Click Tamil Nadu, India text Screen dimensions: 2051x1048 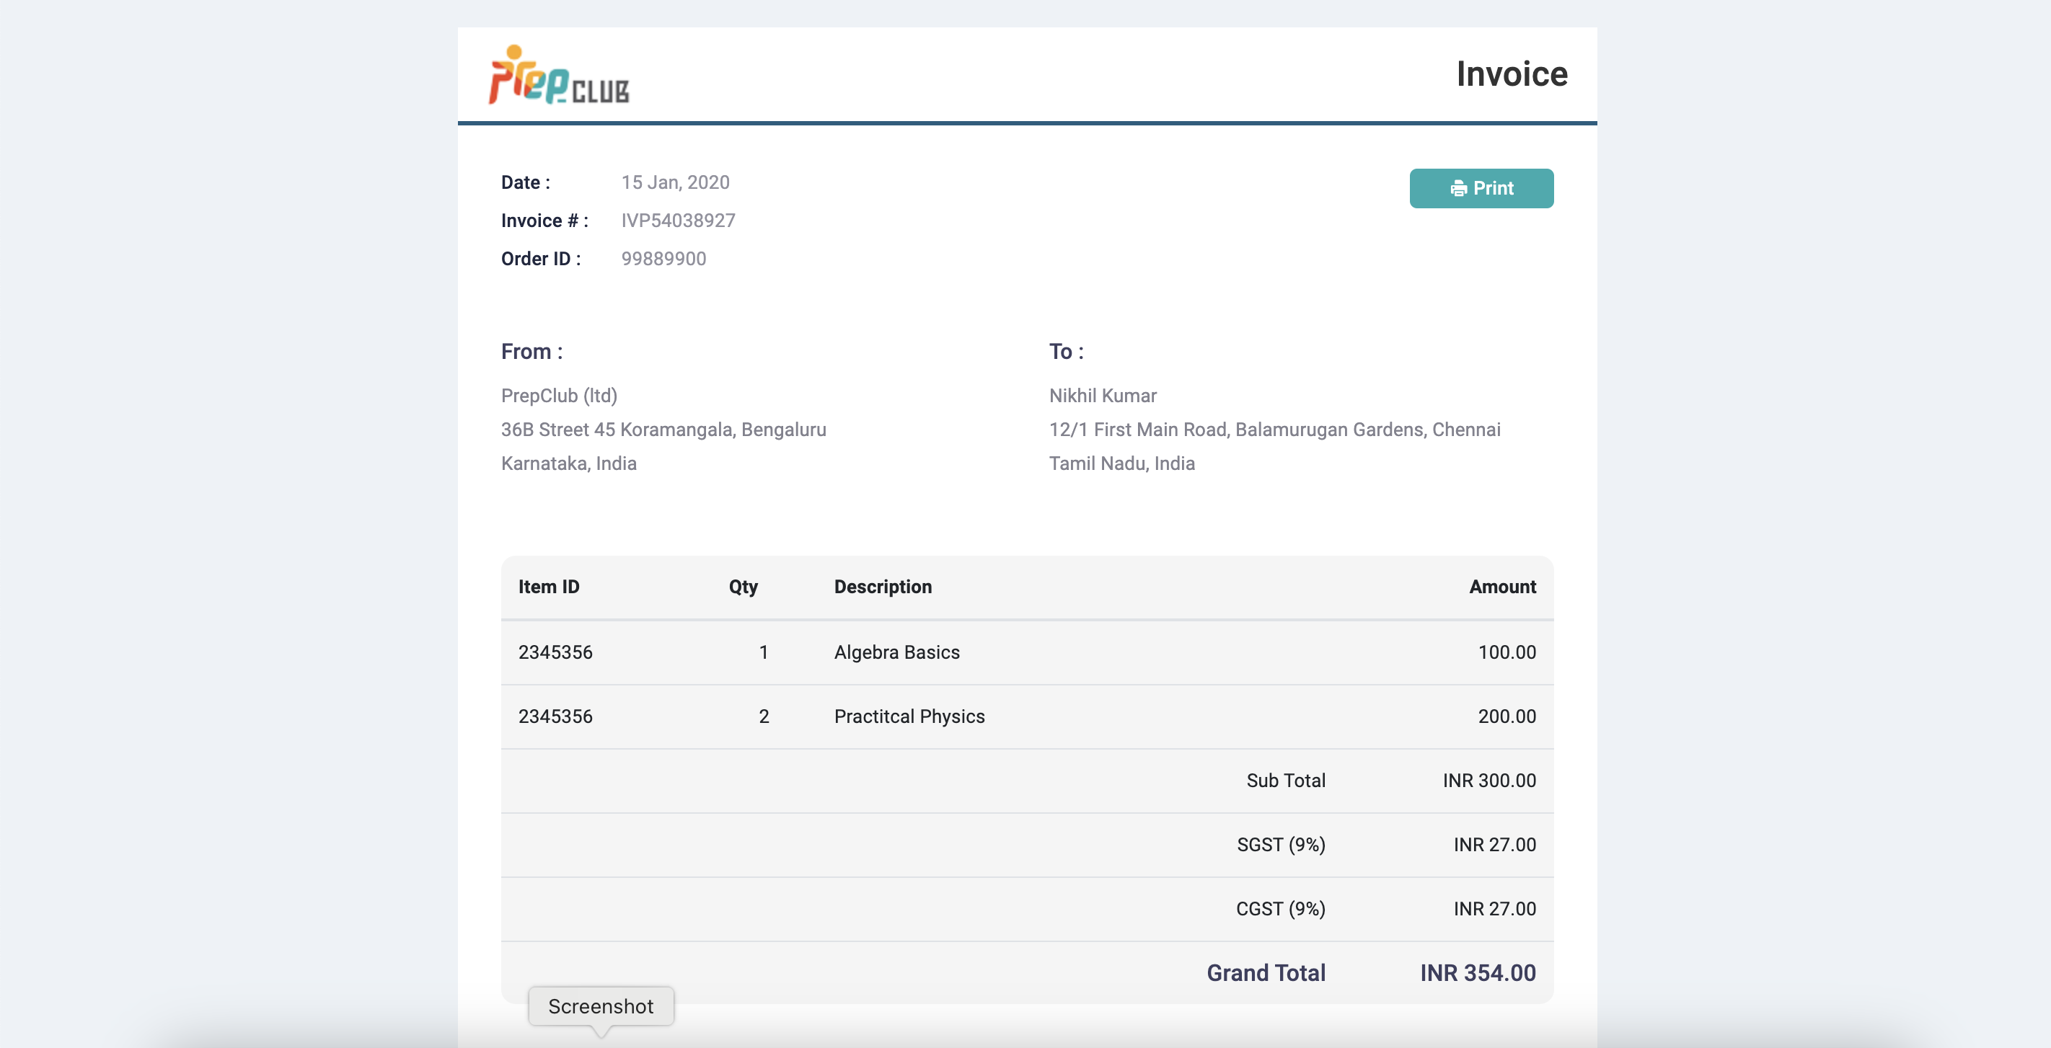(x=1121, y=463)
